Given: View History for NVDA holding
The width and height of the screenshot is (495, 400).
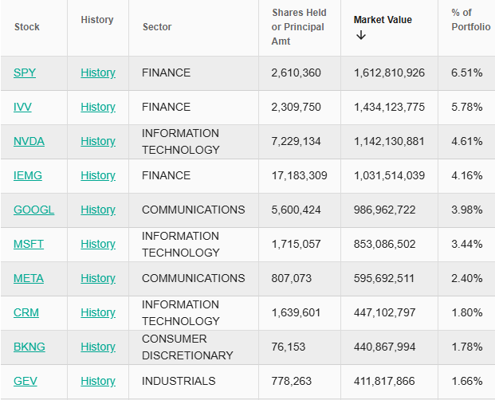Looking at the screenshot, I should point(97,141).
